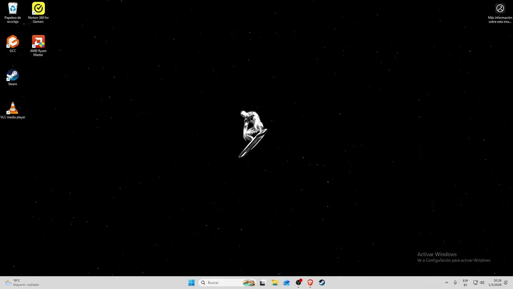Open network settings from the tray icon

point(475,283)
